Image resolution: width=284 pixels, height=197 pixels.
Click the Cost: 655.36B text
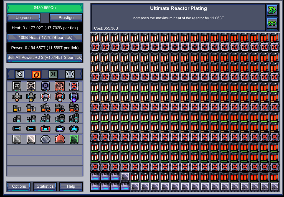pos(106,28)
